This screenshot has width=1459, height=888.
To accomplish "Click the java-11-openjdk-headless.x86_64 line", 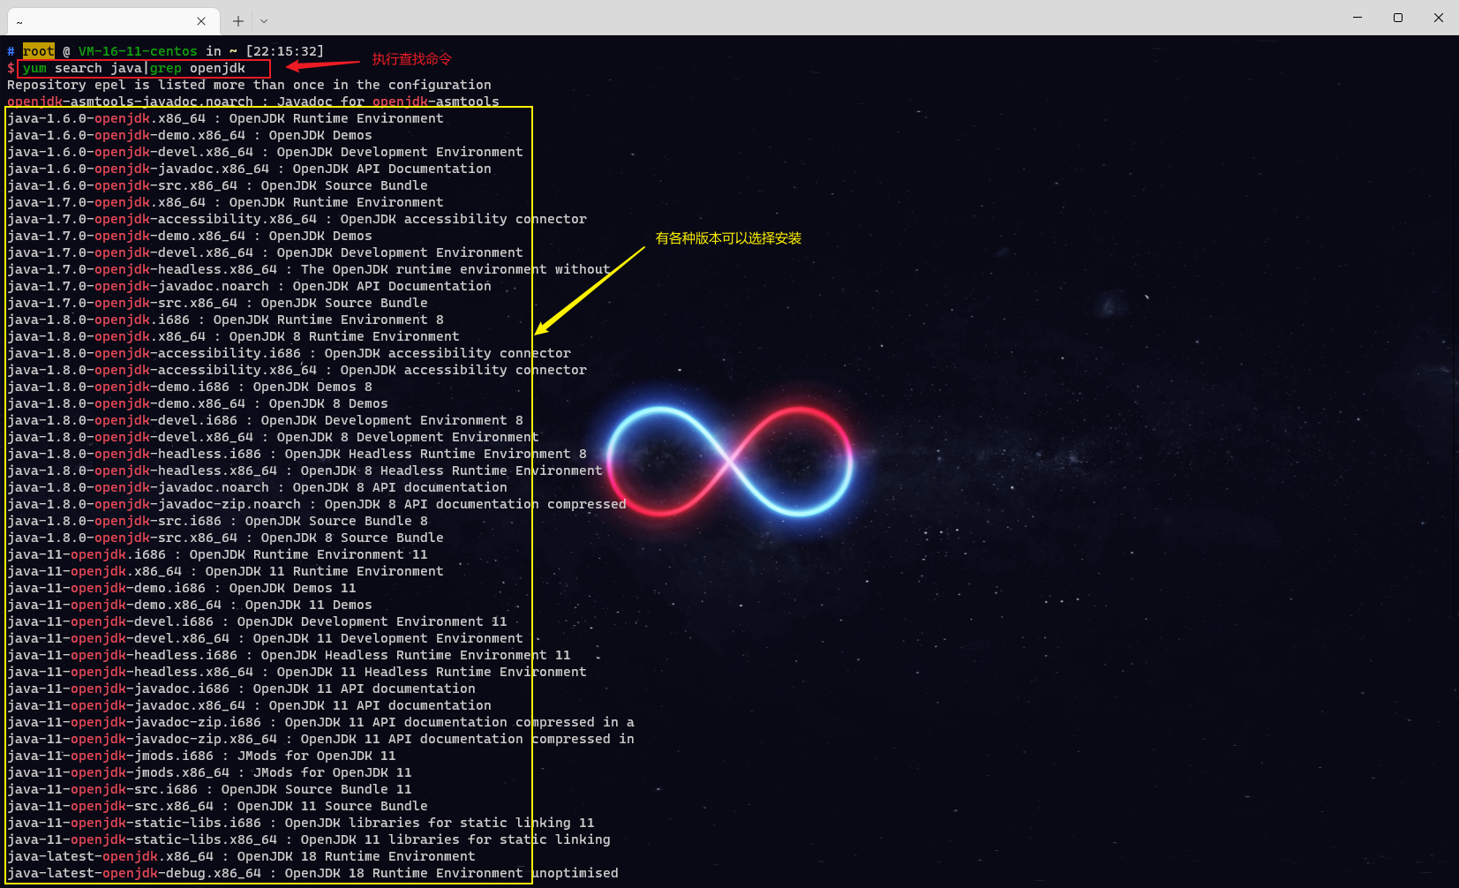I will click(297, 672).
